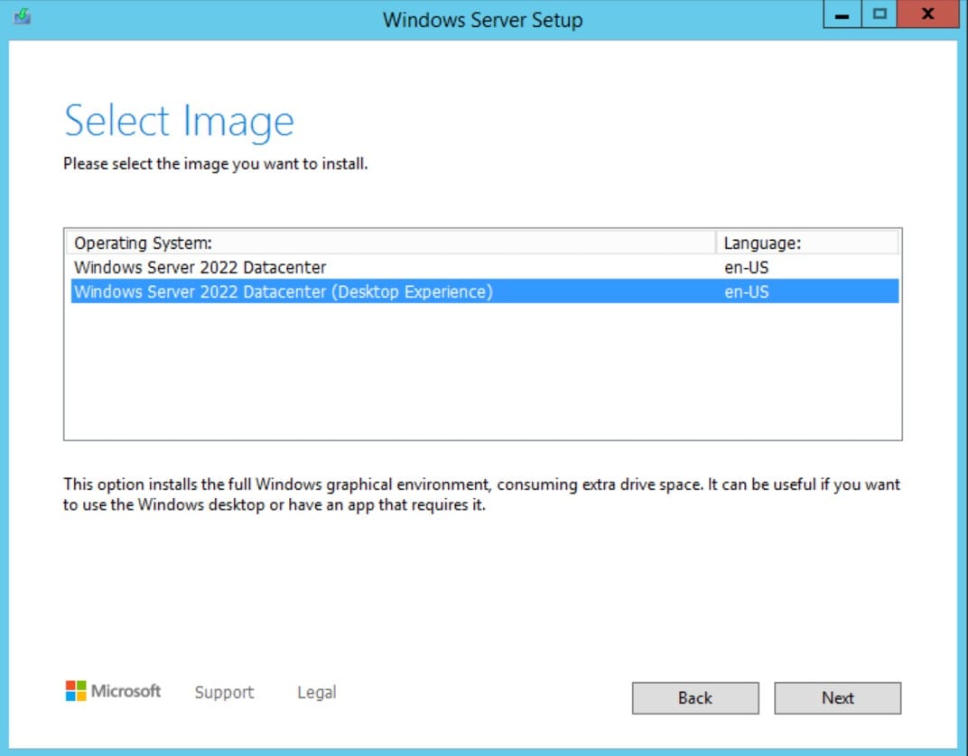This screenshot has width=968, height=756.
Task: Minimize the Windows Server Setup window
Action: click(842, 14)
